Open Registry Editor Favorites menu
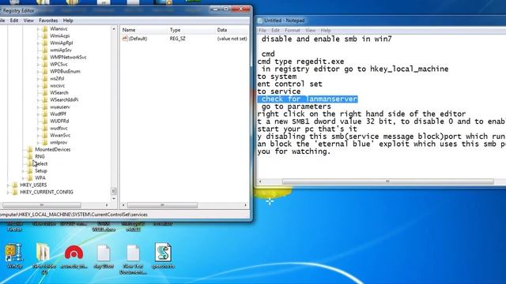This screenshot has width=506, height=284. tap(48, 21)
